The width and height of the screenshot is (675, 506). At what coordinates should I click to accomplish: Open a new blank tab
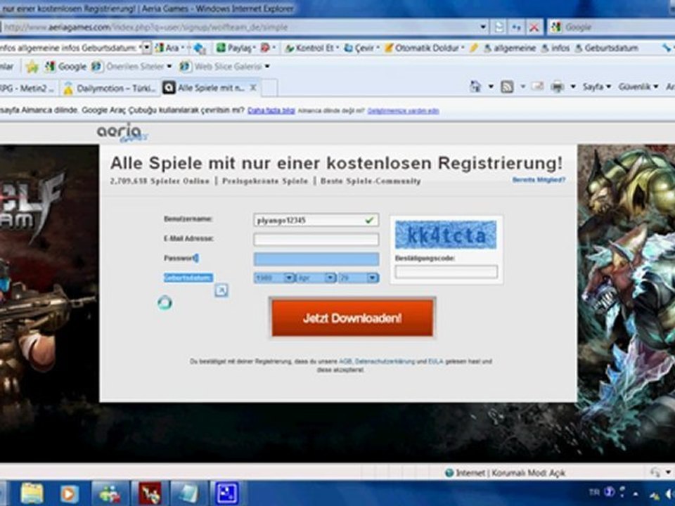(x=269, y=89)
